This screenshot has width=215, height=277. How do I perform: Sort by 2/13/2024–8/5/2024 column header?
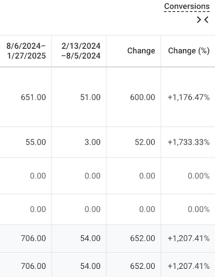[x=81, y=51]
